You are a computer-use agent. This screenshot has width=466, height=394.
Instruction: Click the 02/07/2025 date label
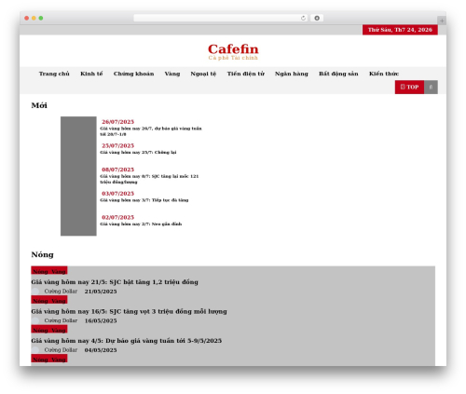point(117,217)
